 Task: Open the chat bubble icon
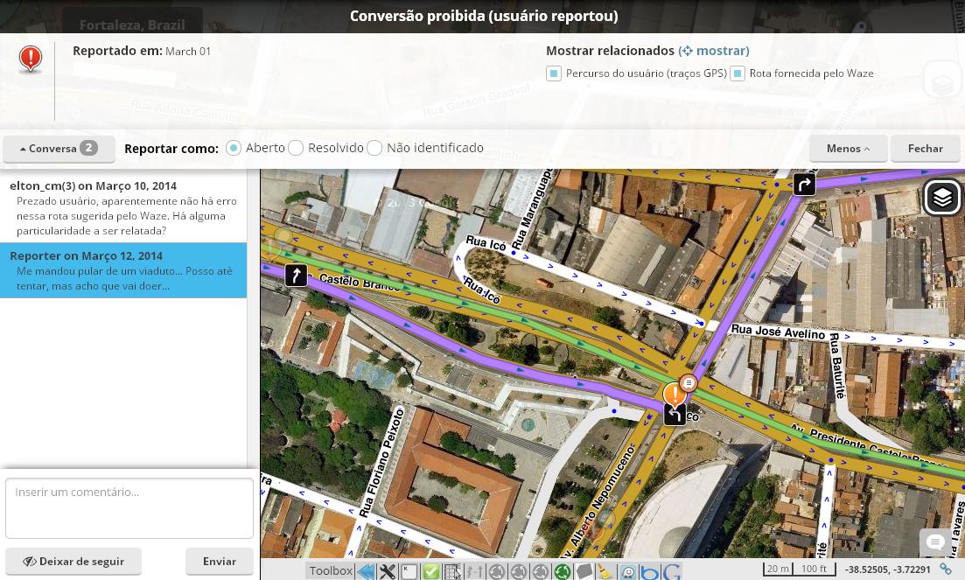pyautogui.click(x=935, y=542)
